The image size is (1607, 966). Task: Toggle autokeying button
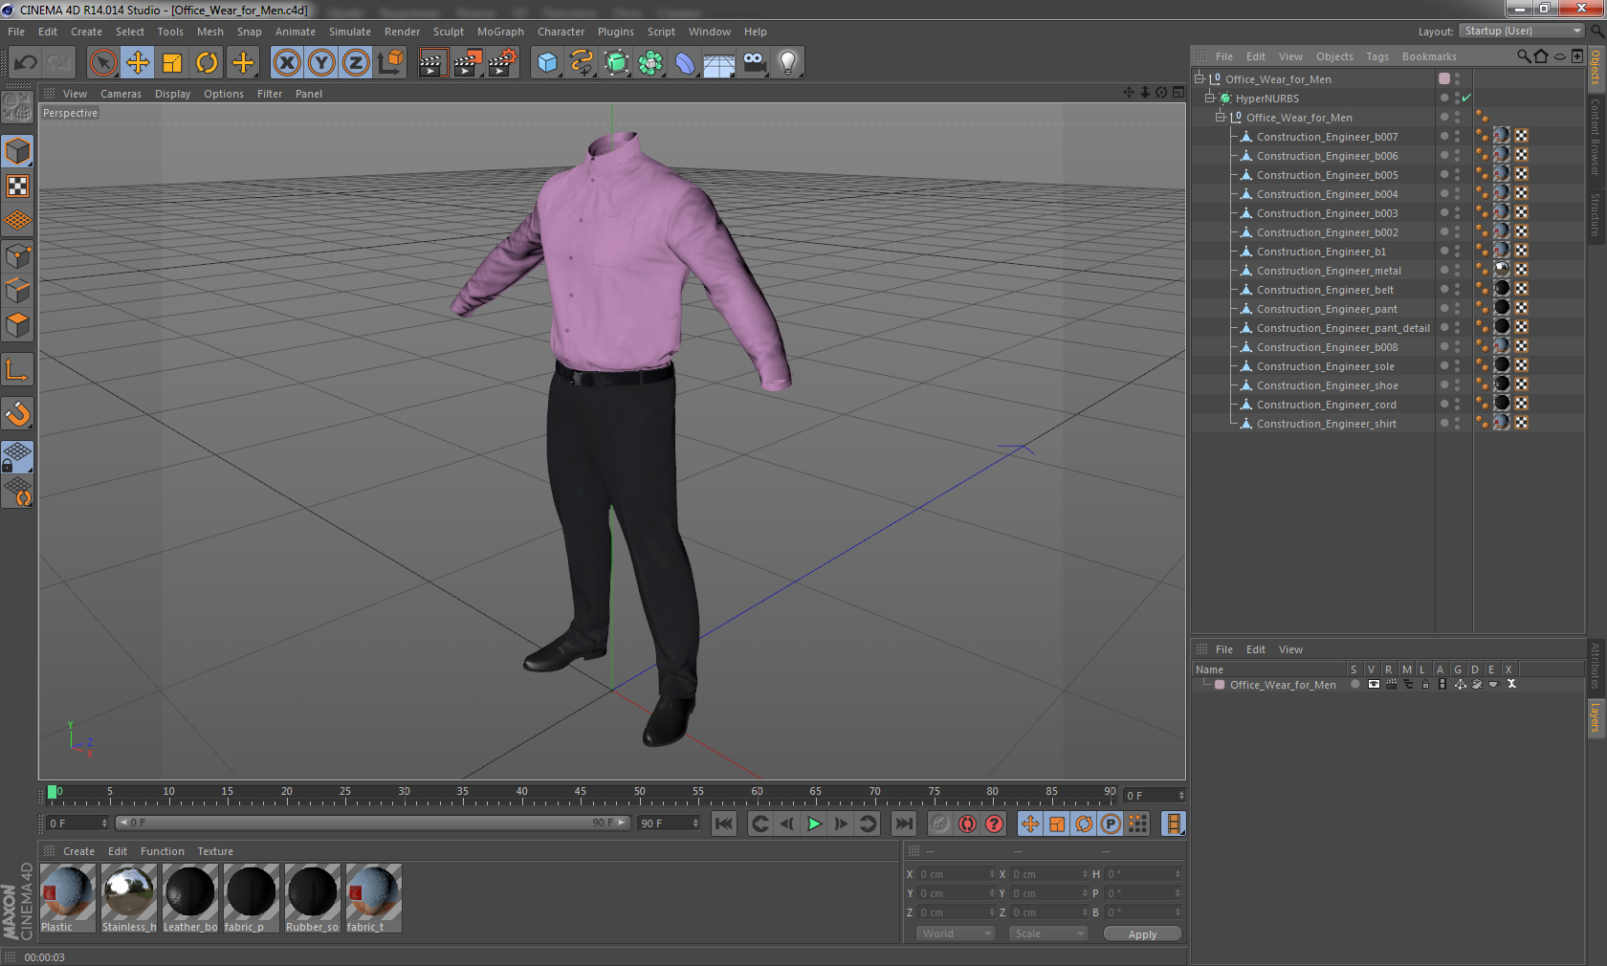coord(967,823)
